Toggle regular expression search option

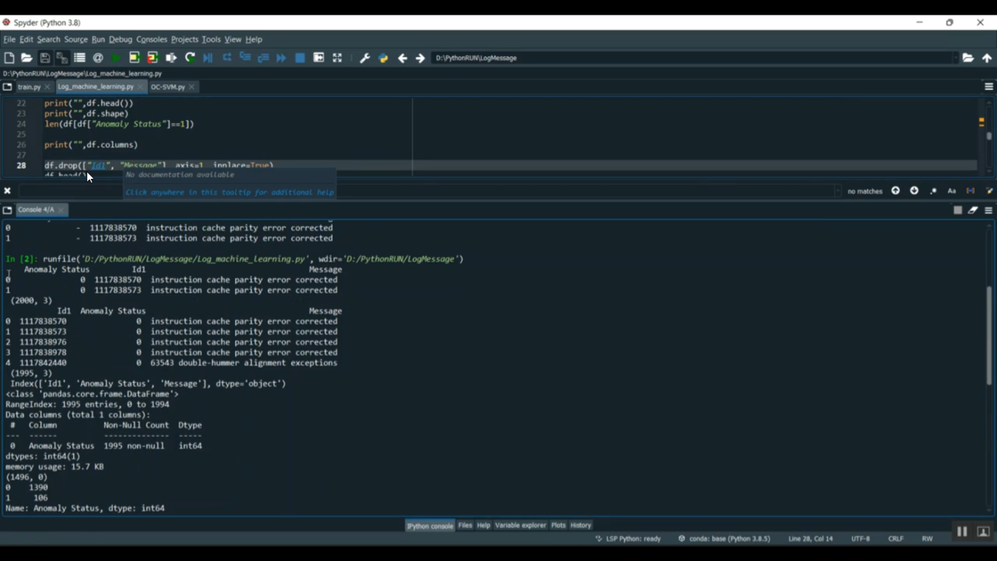coord(933,191)
